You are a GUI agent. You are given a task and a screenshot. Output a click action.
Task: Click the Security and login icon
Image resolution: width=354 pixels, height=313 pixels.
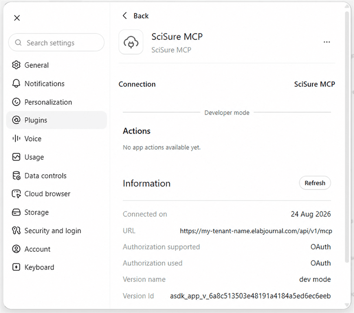[16, 230]
